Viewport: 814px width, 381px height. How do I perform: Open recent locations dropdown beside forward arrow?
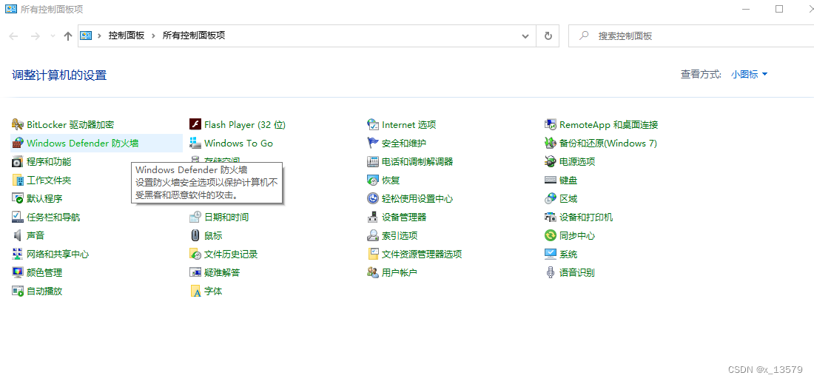[x=53, y=36]
